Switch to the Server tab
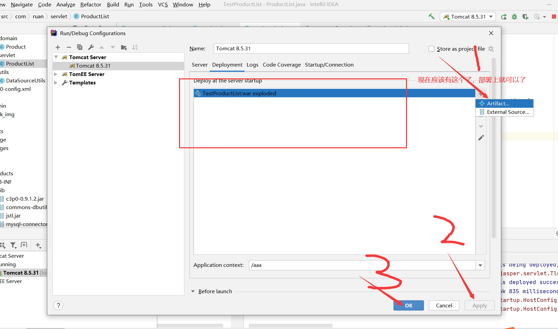The height and width of the screenshot is (329, 558). (200, 65)
